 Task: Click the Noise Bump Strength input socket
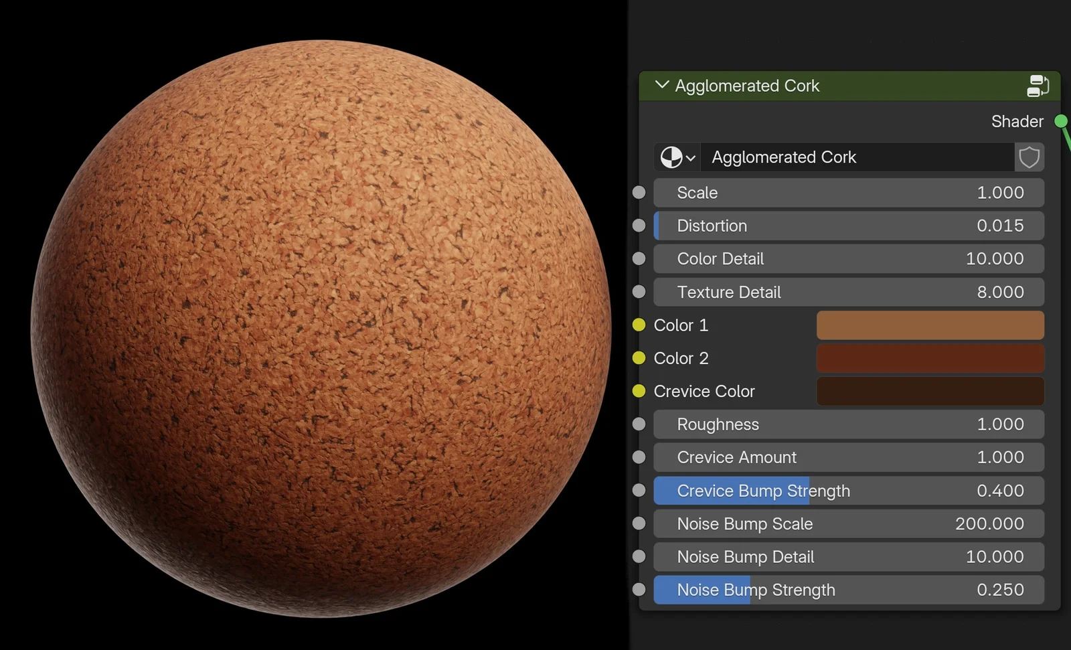[638, 590]
